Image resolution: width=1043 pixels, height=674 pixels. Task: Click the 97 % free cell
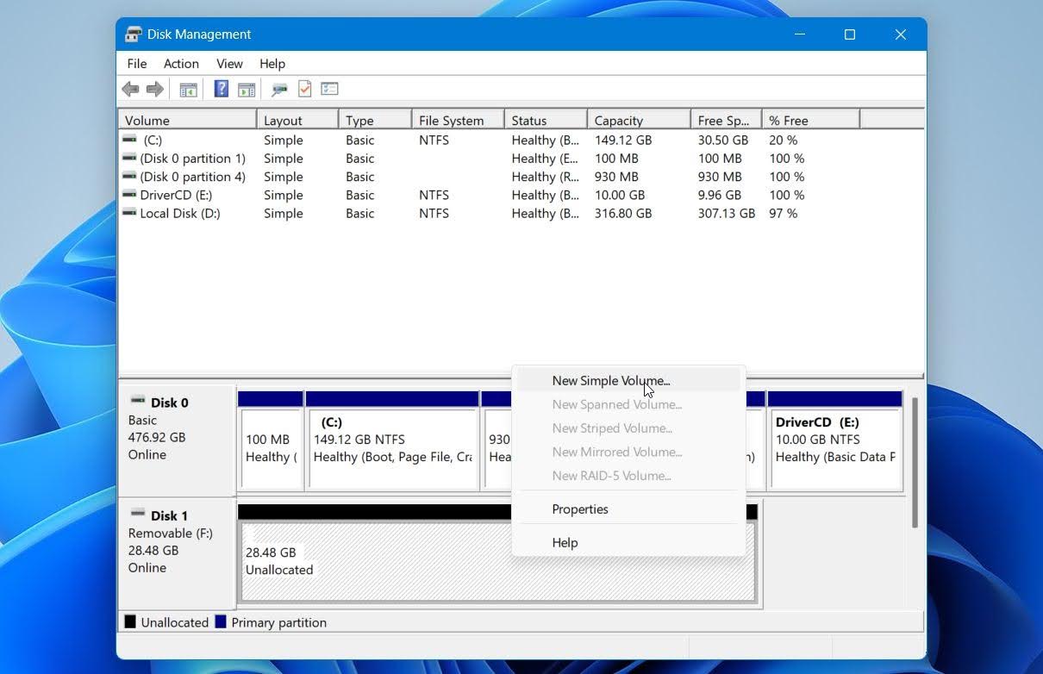click(x=783, y=213)
